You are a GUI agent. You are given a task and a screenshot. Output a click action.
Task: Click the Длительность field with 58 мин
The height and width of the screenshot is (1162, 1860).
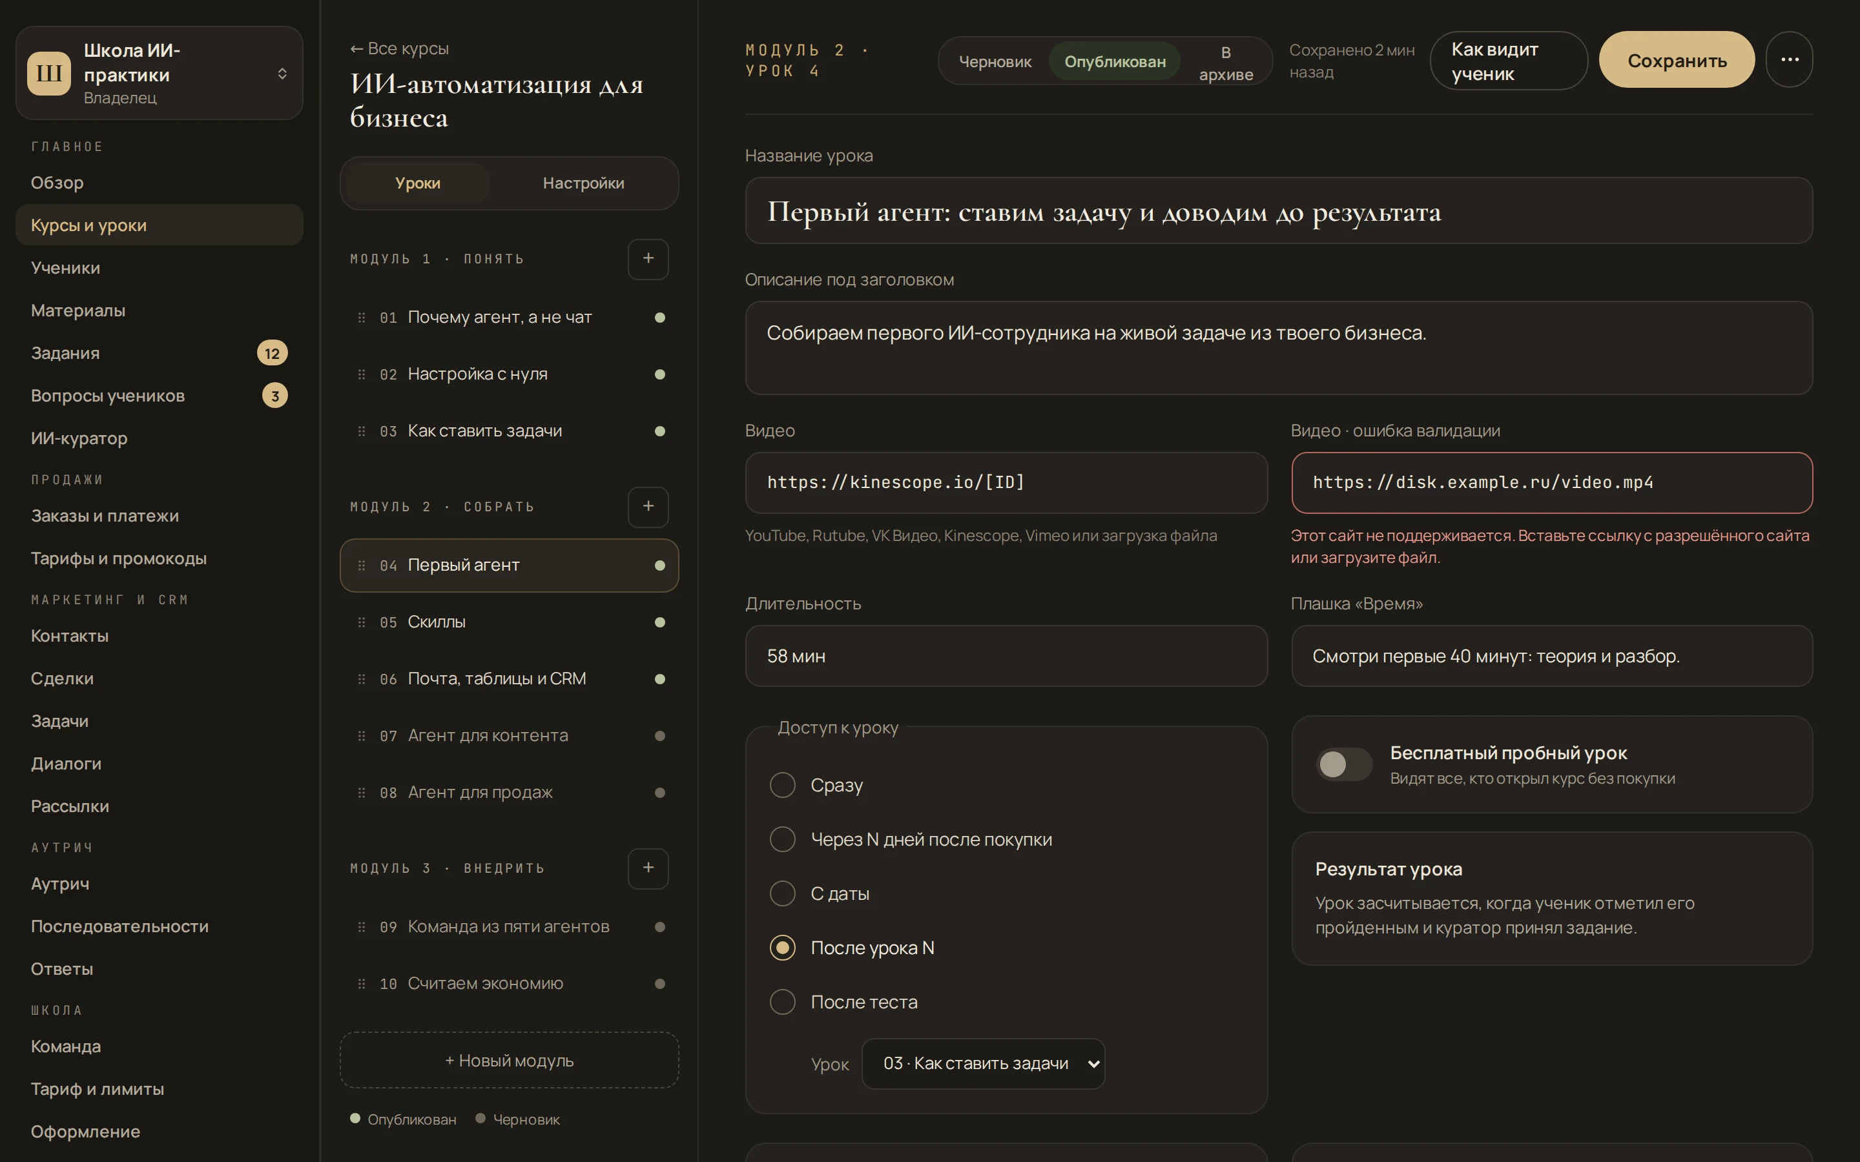pos(1006,657)
